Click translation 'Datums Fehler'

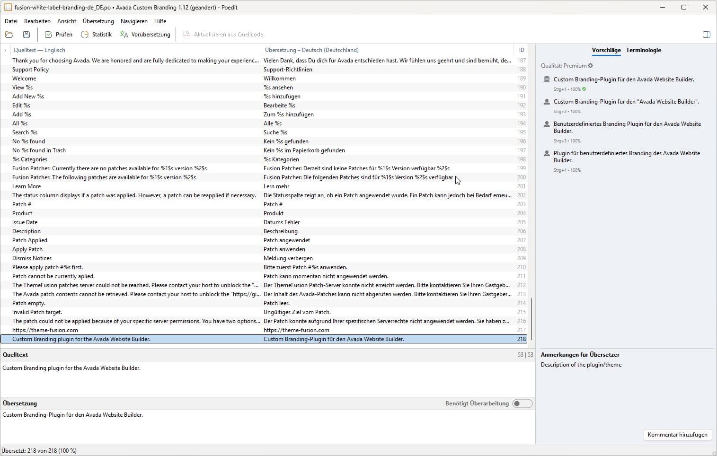(x=282, y=222)
